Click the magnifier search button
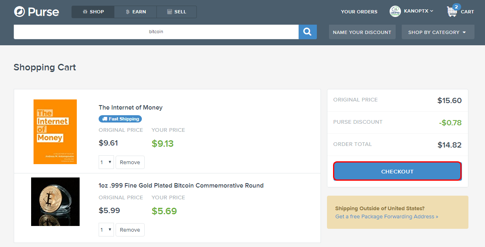 (308, 32)
